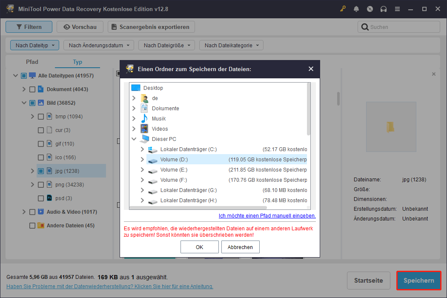
Task: Open the license key icon in title bar
Action: pos(343,9)
